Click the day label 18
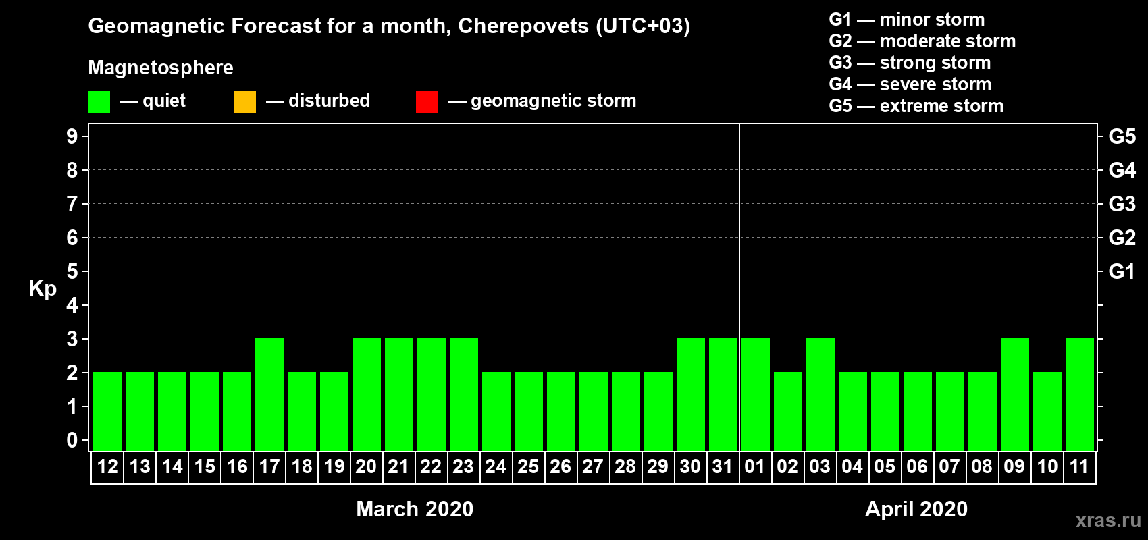The width and height of the screenshot is (1148, 540). 302,466
